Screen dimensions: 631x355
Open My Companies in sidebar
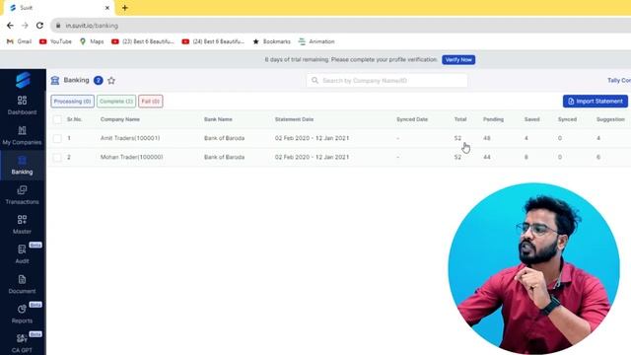click(x=22, y=135)
